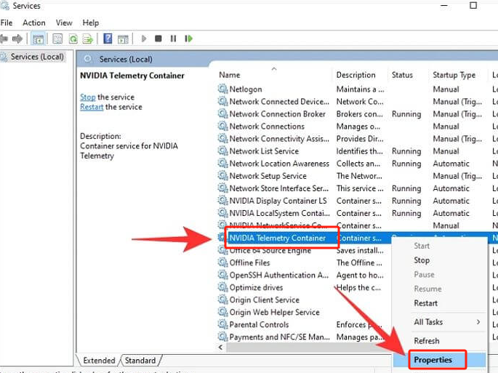Expand All Tasks submenu in context menu

coord(439,322)
